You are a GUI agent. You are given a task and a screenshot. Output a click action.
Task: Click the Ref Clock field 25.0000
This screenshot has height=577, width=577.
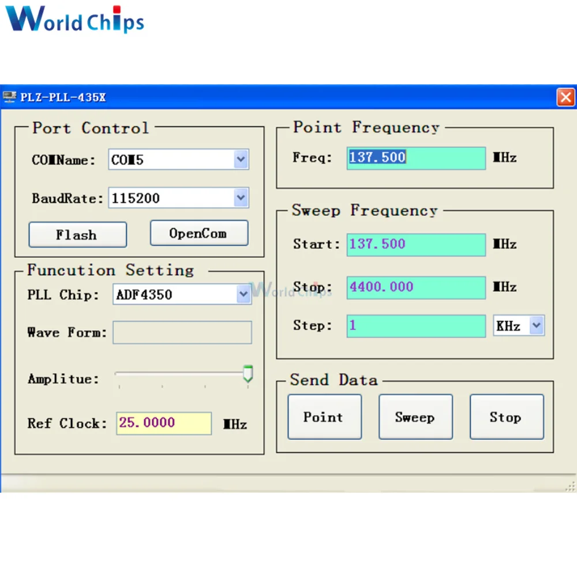click(x=164, y=423)
